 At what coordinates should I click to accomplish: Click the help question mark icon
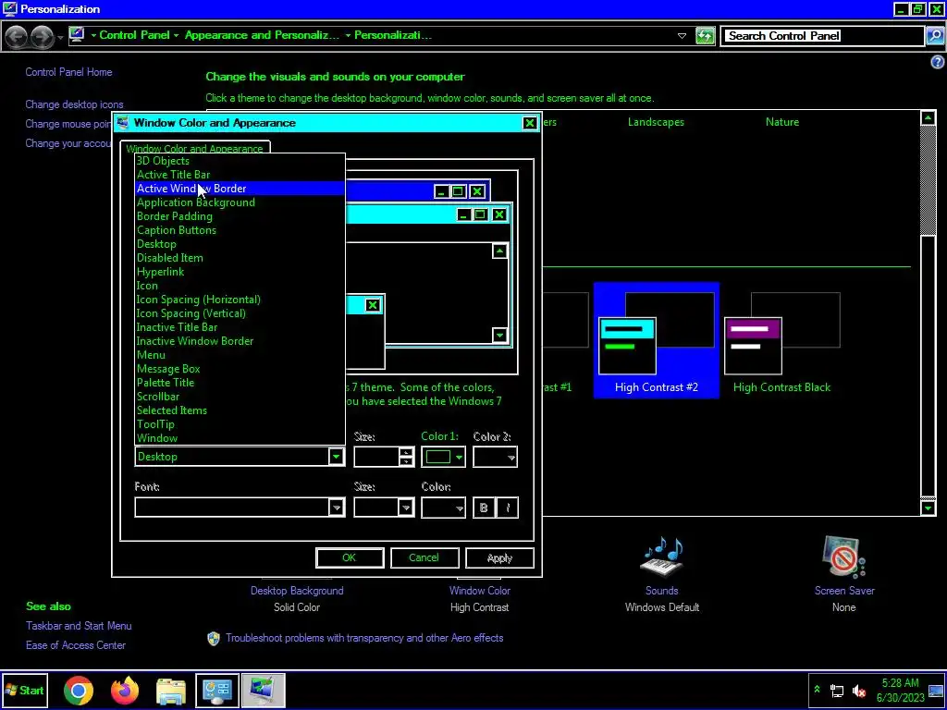(938, 62)
